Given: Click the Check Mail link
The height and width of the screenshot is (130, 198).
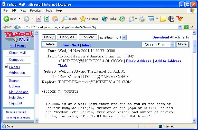Looking at the screenshot, I should [x=17, y=53].
